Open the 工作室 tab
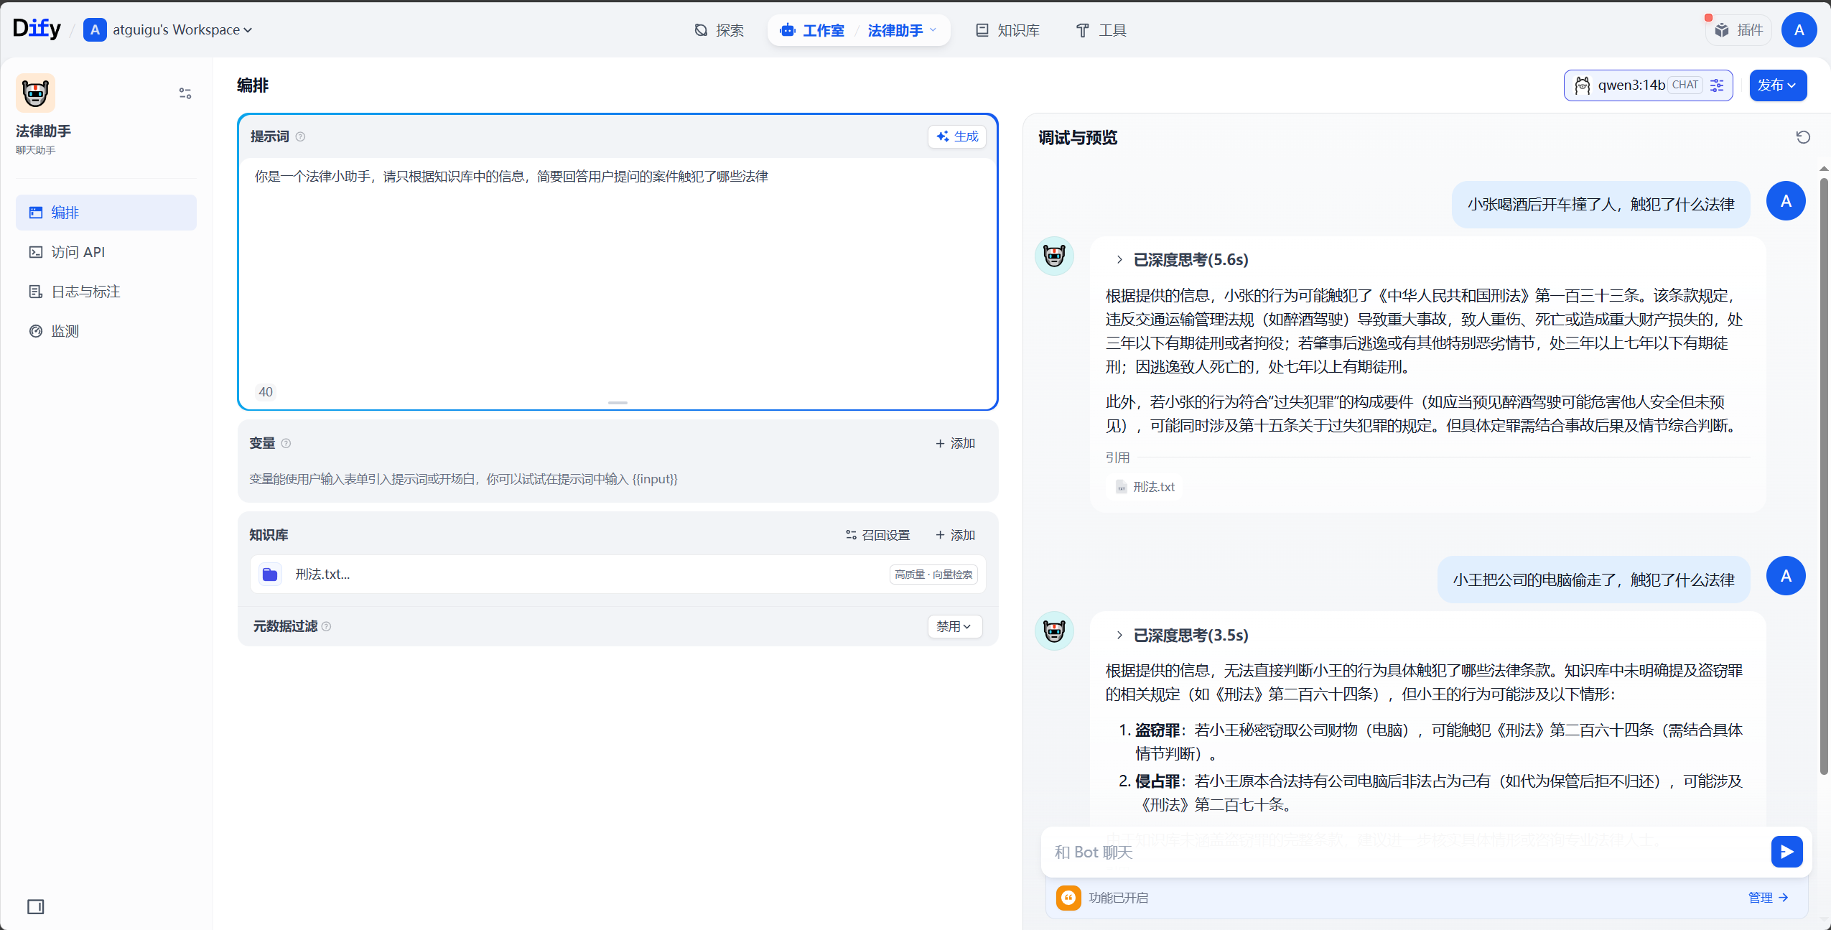This screenshot has width=1831, height=930. 812,30
